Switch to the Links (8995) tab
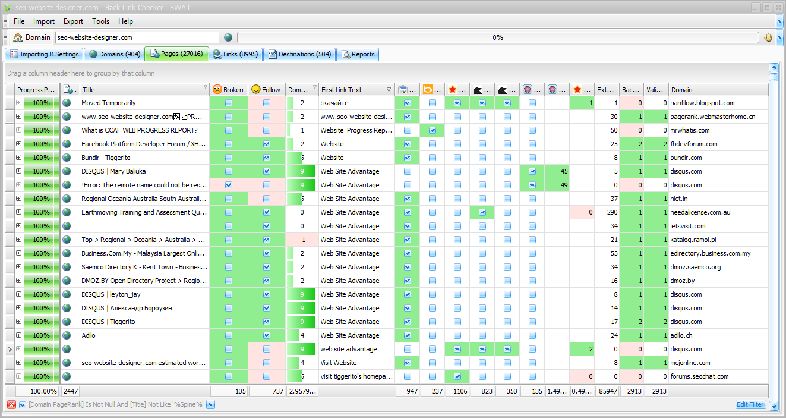The image size is (786, 418). (x=235, y=54)
